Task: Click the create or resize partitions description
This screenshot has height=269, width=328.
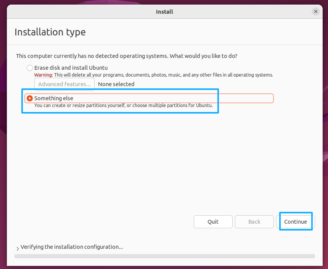Action: tap(124, 105)
